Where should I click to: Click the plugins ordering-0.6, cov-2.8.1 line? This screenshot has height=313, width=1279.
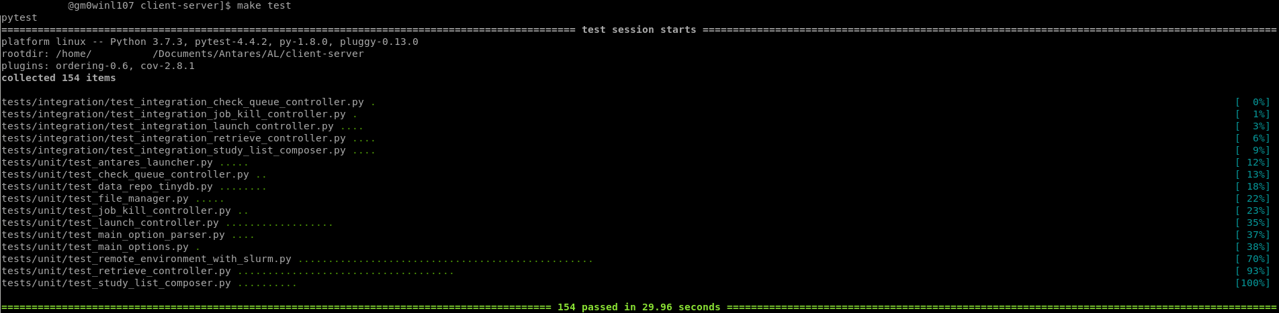[98, 66]
